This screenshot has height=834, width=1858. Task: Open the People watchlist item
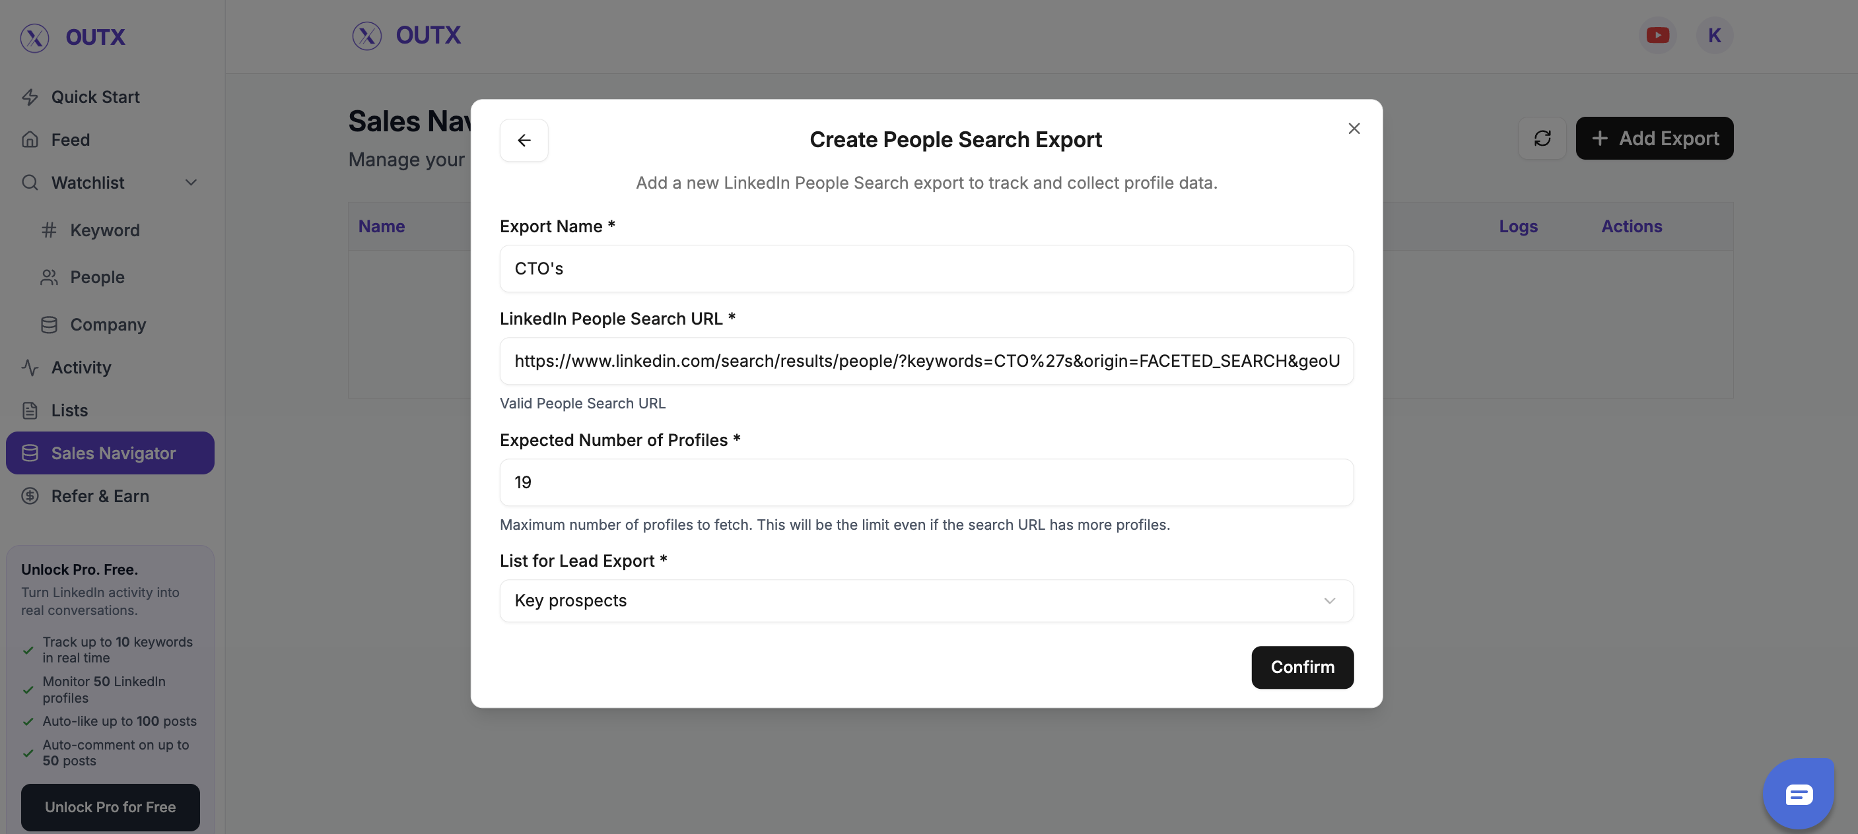[x=96, y=278]
